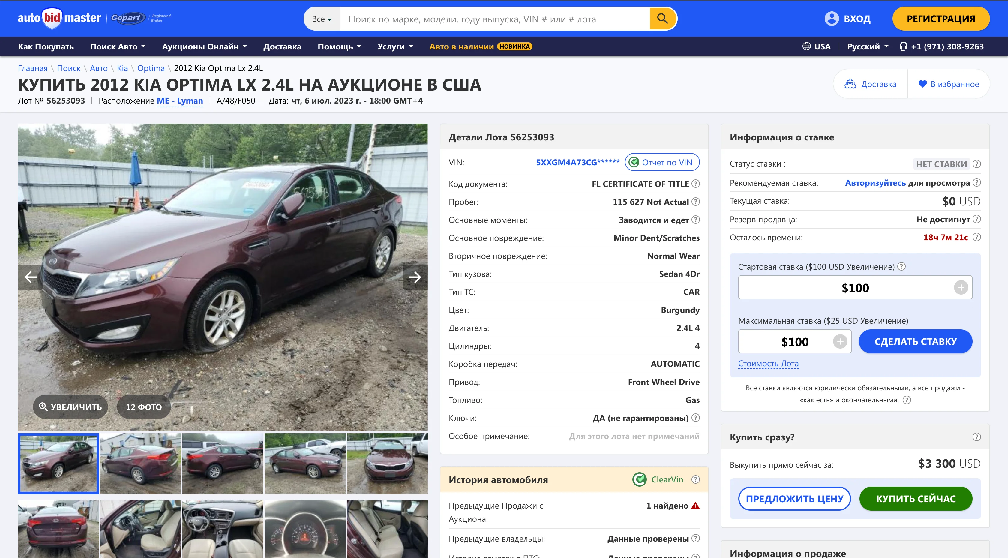
Task: Open the ME - Lyman location link
Action: coord(180,101)
